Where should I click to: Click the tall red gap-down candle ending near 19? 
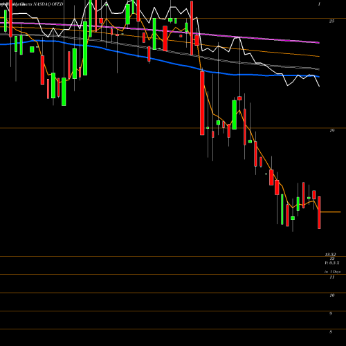[x=202, y=103]
